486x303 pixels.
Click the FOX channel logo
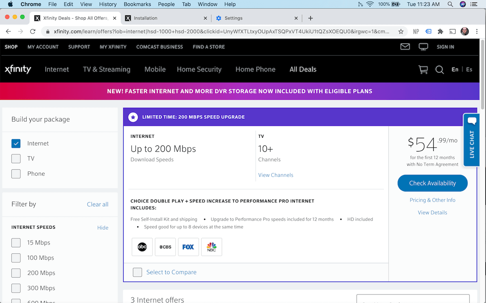[x=188, y=247]
